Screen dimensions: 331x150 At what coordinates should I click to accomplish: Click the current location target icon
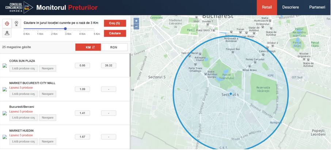coord(7,24)
